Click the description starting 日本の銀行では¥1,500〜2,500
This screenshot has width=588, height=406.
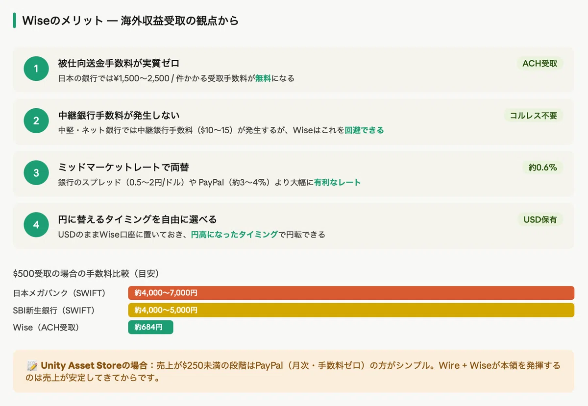[x=176, y=78]
